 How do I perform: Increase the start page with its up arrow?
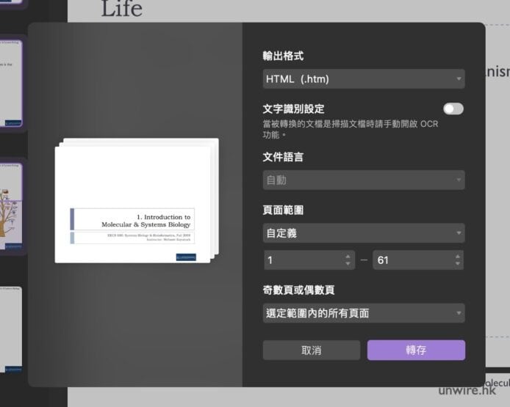348,257
